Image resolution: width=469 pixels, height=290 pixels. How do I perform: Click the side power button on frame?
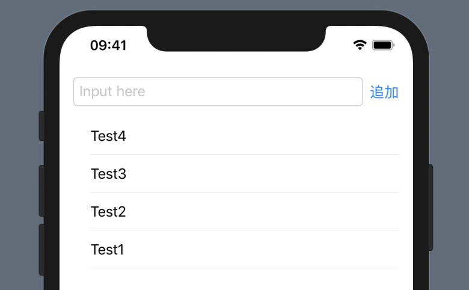[431, 208]
